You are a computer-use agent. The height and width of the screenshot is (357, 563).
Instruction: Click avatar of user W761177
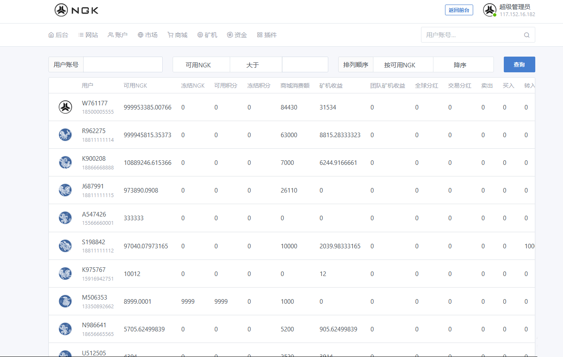coord(65,107)
